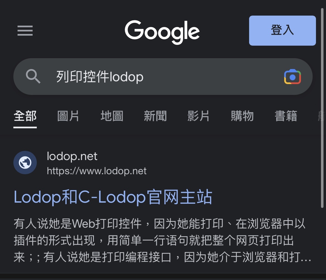This screenshot has width=326, height=280.
Task: Open the 影片 results tab
Action: [198, 116]
